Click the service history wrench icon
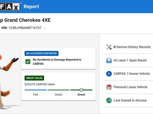The width and height of the screenshot is (153, 114). pos(109,47)
